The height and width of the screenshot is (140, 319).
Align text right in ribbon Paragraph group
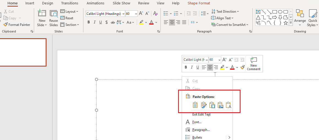178,22
